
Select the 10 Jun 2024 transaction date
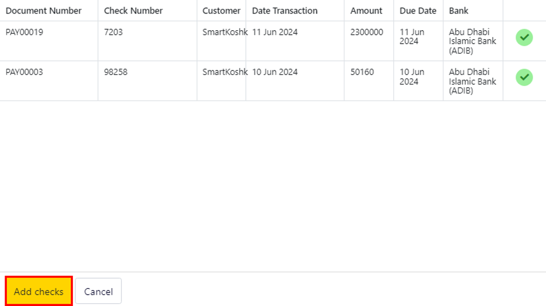point(275,72)
